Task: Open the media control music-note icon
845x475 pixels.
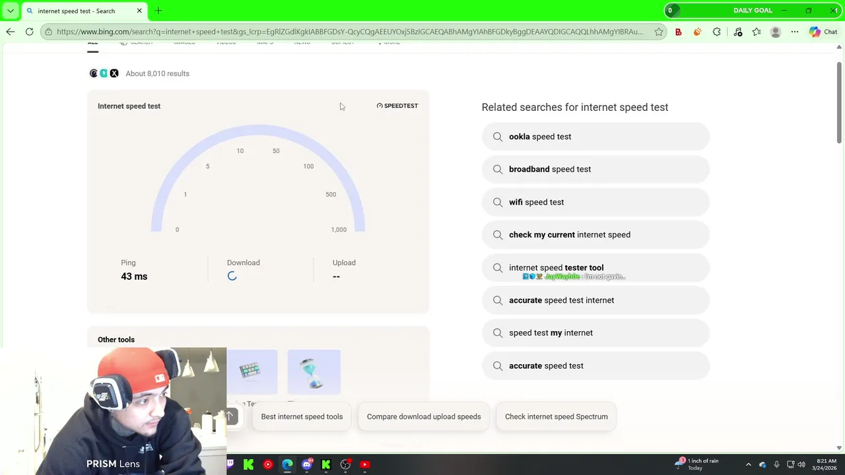Action: tap(737, 32)
